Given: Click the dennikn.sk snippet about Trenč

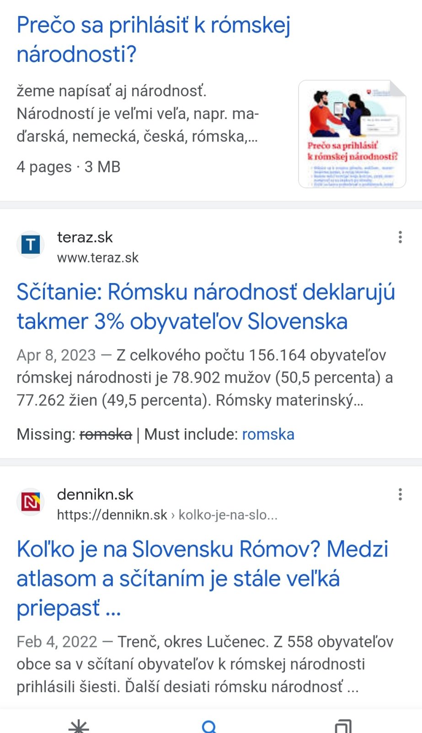Looking at the screenshot, I should pyautogui.click(x=204, y=664).
